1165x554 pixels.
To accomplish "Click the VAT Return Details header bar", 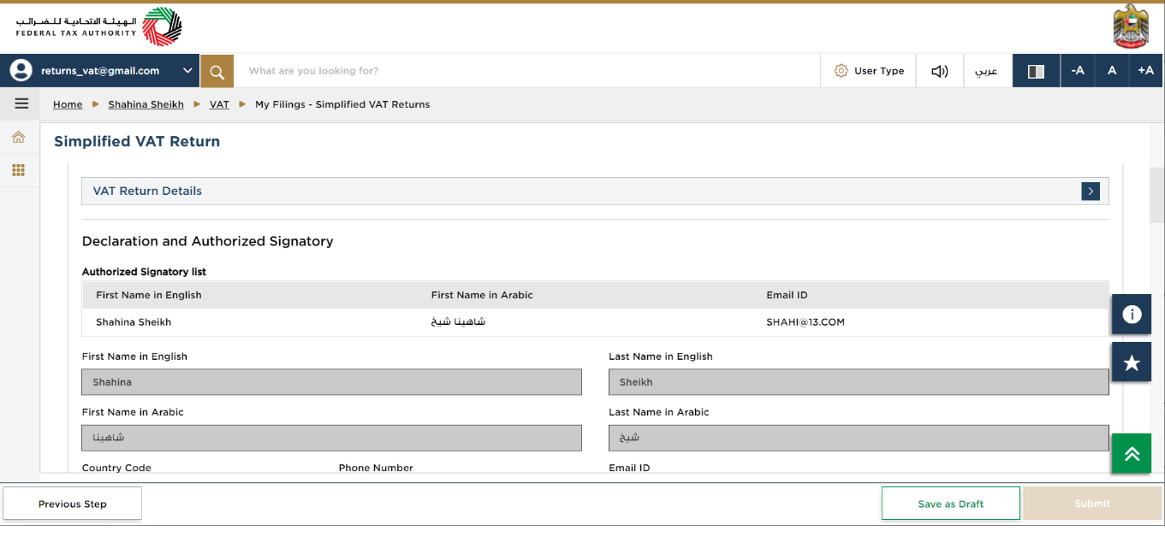I will click(x=595, y=192).
